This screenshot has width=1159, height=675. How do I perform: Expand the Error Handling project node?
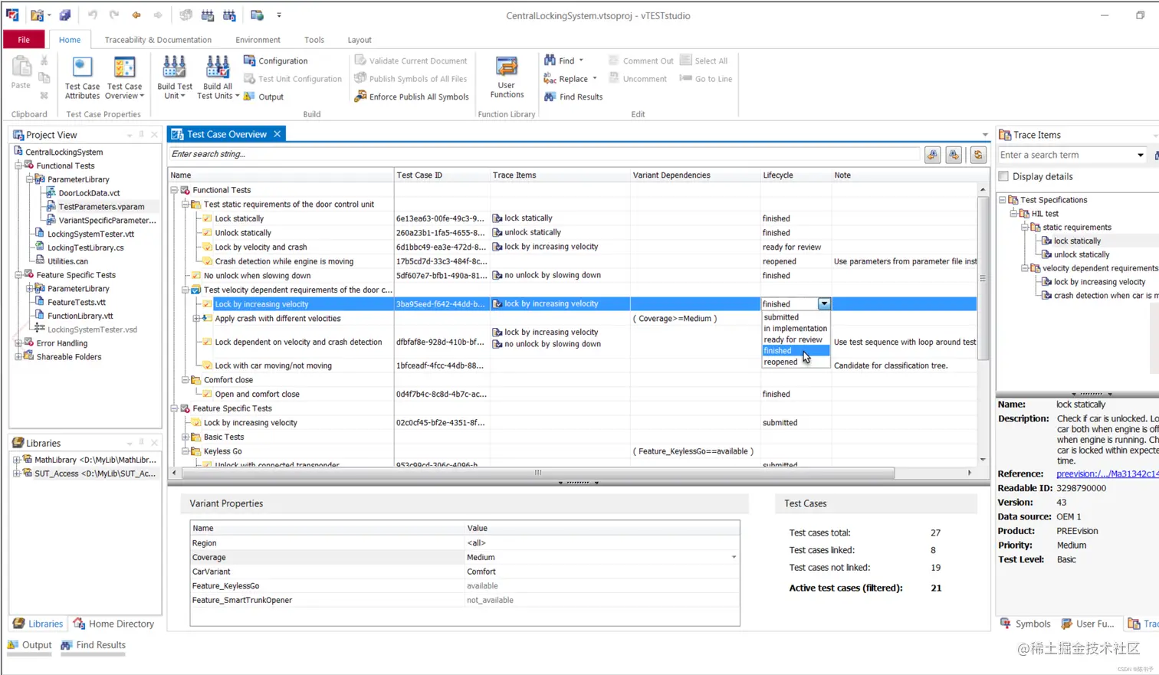18,343
